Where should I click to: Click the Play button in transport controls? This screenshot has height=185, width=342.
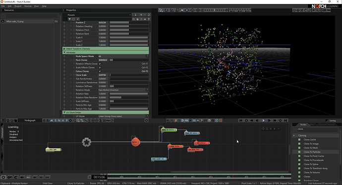(x=264, y=121)
